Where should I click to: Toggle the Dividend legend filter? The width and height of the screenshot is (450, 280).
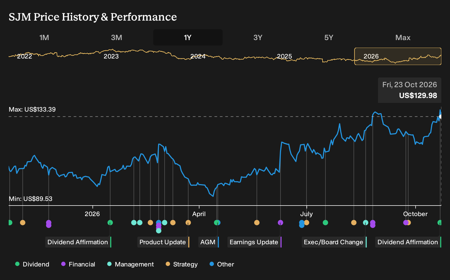coord(32,264)
